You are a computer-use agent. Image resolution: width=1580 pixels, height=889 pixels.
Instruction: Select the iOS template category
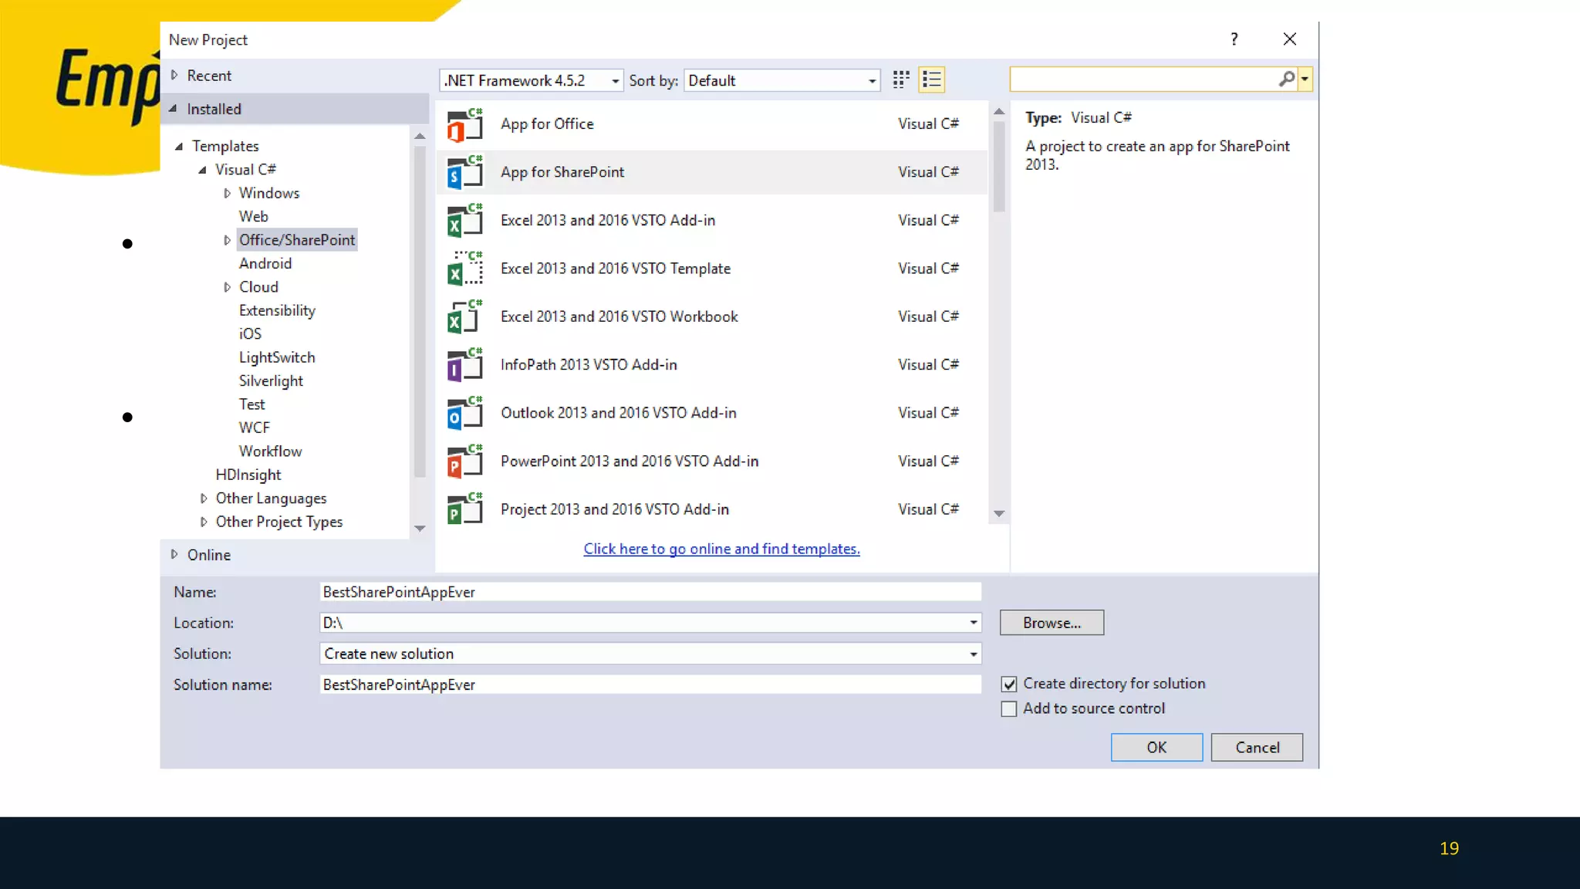(250, 334)
